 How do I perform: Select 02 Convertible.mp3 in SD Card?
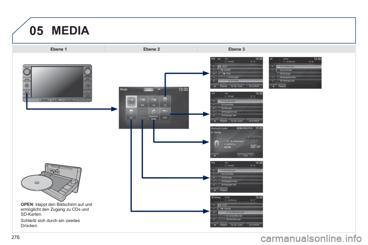click(x=240, y=216)
